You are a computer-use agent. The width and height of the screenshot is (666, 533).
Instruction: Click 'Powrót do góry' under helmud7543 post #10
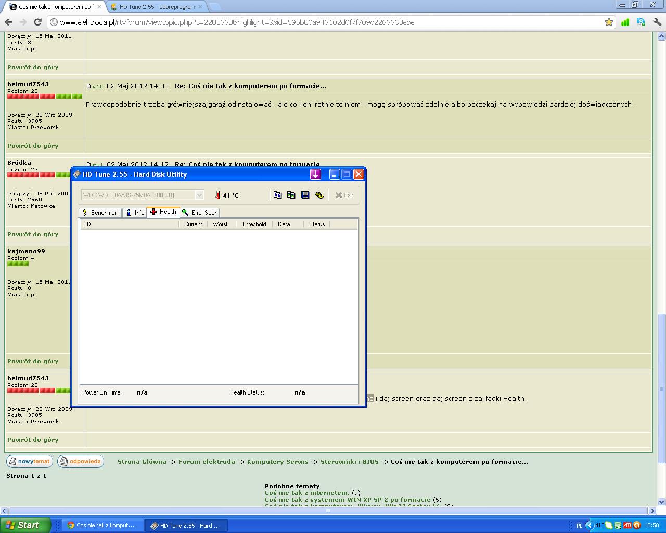coord(33,146)
